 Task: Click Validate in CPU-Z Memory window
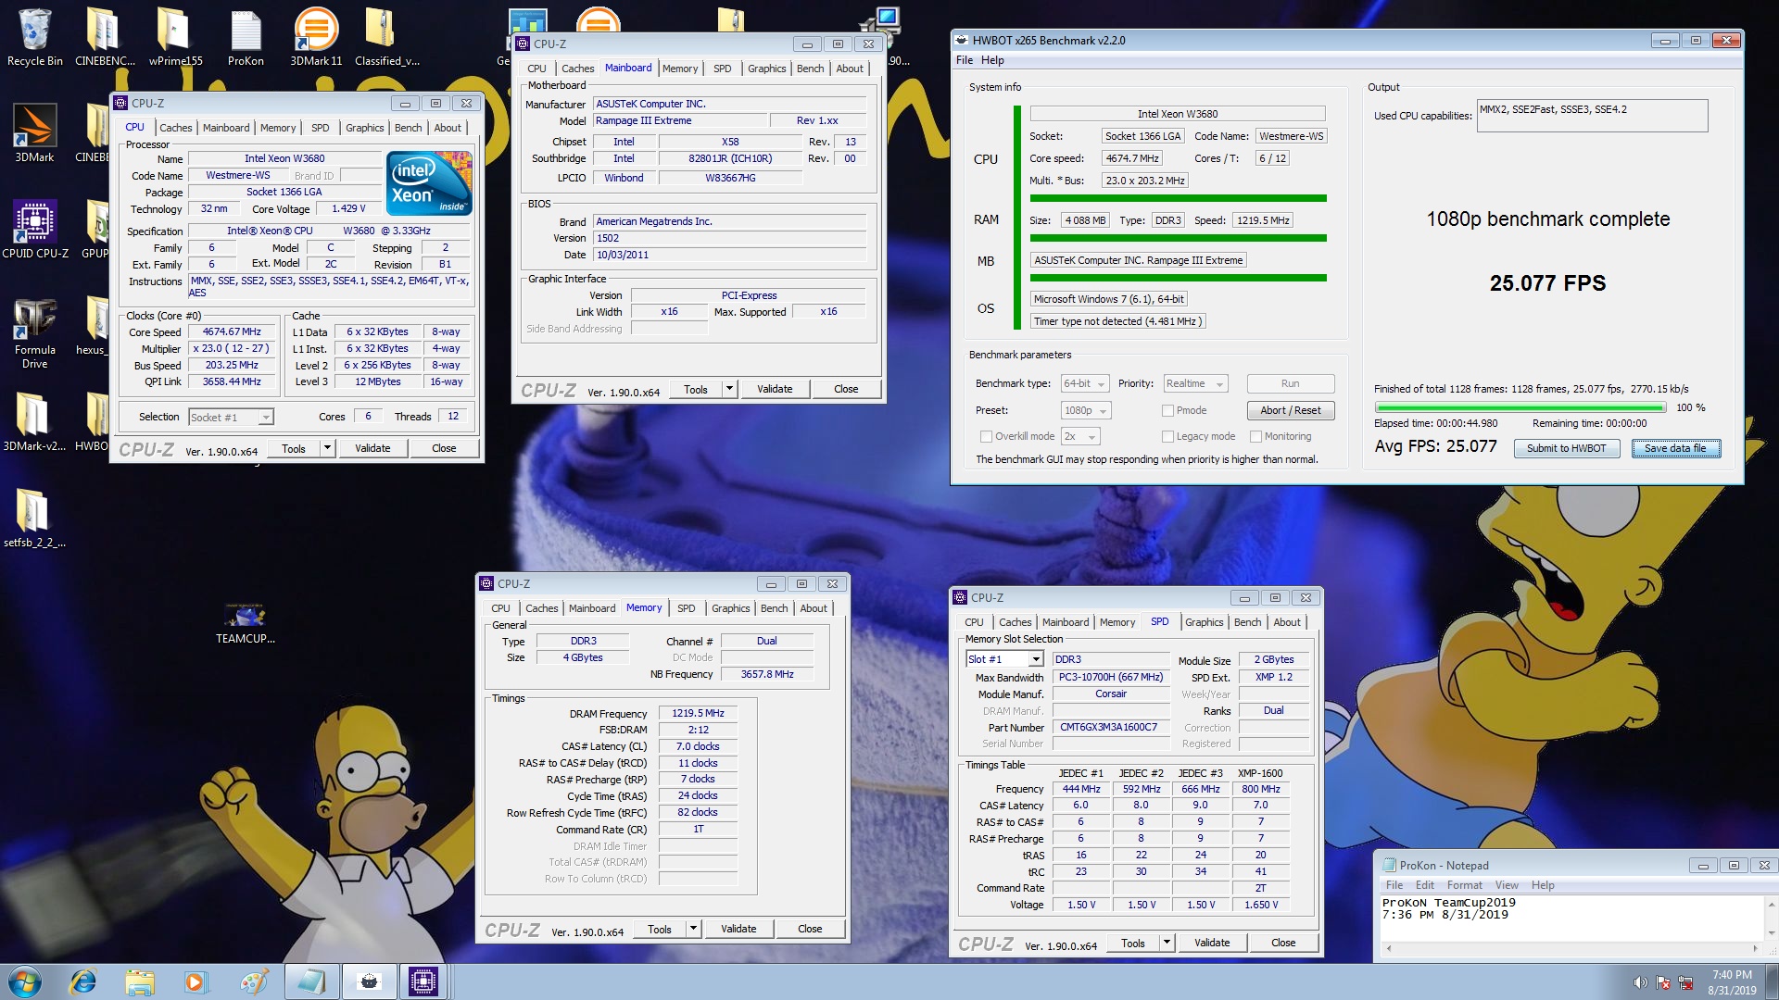pyautogui.click(x=738, y=929)
